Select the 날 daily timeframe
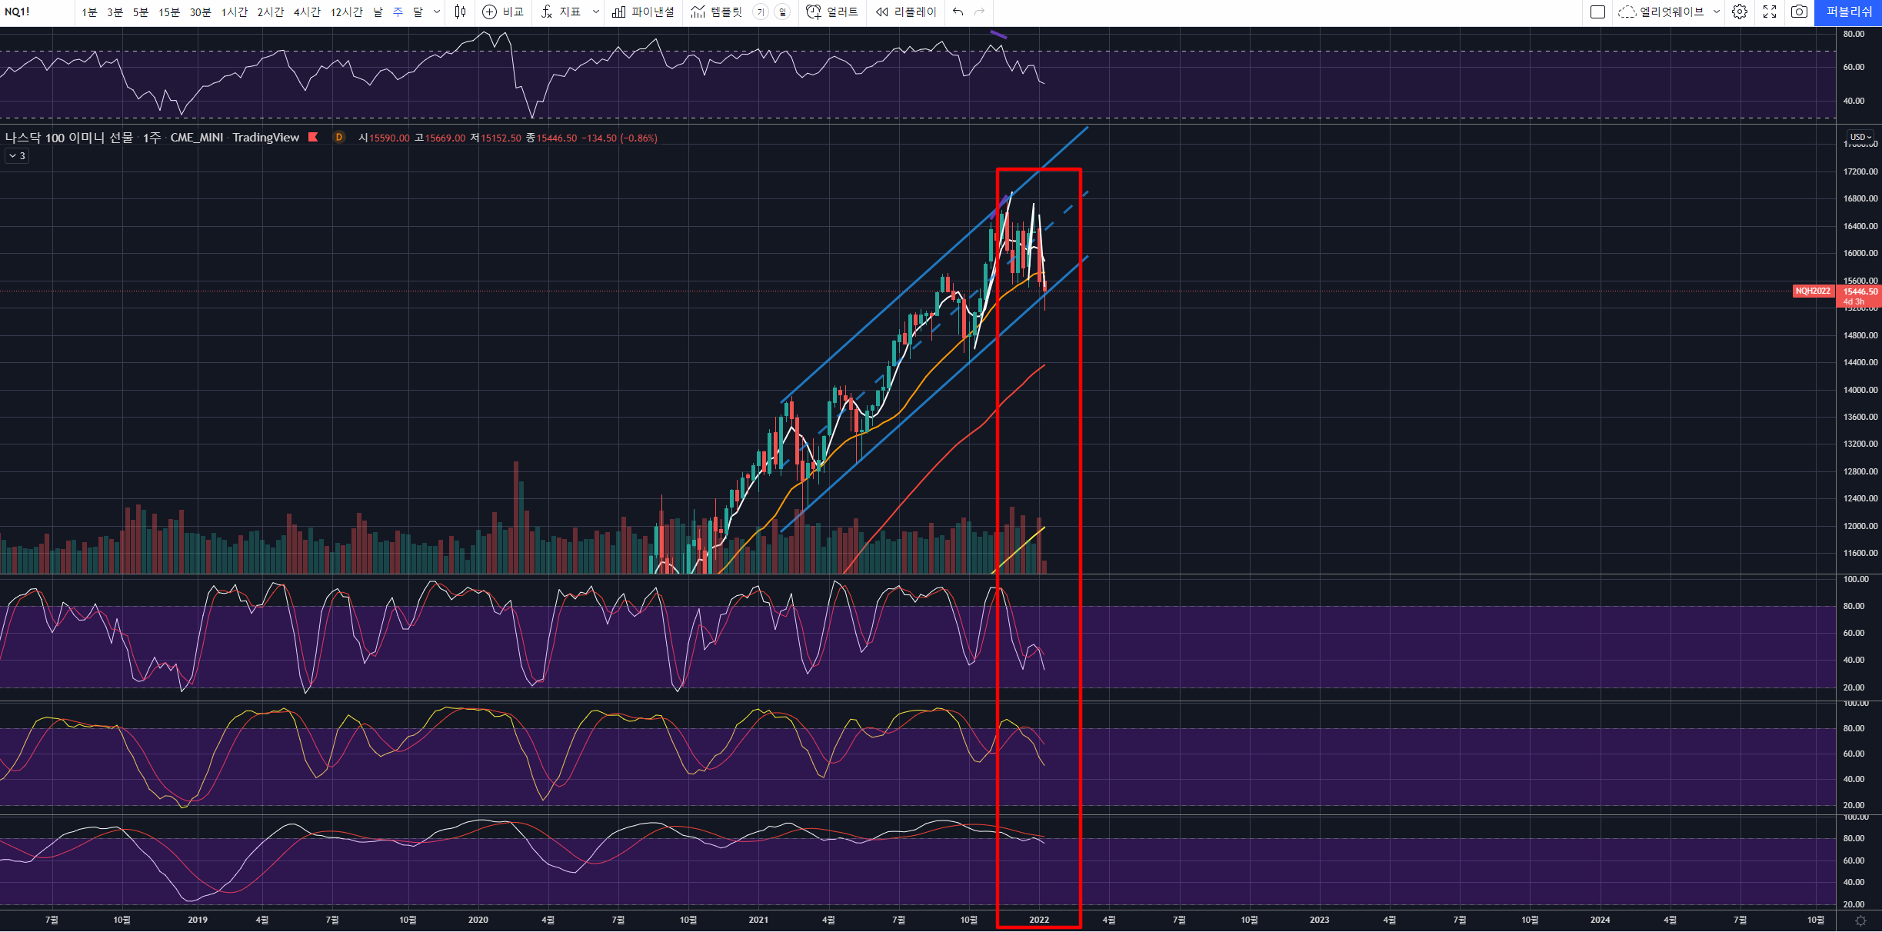Viewport: 1882px width, 932px height. click(378, 12)
